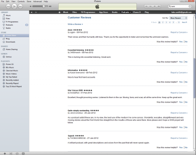Screen dimensions: 196x155
Task: Open TV Programmes in the sidebar
Action: 12,22
